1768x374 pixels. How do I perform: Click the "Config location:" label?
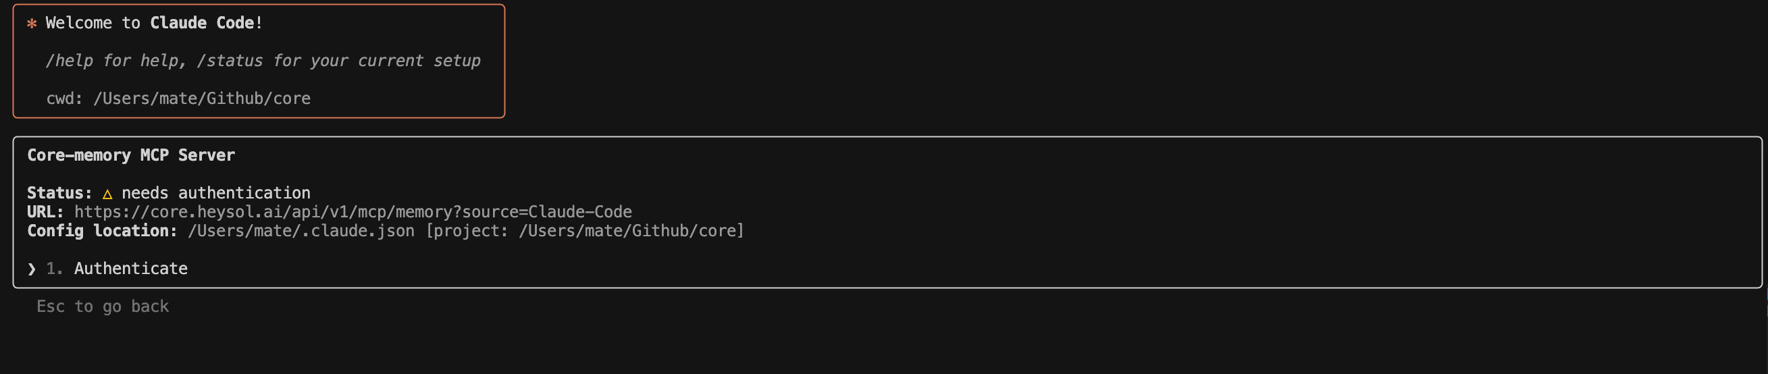coord(102,232)
